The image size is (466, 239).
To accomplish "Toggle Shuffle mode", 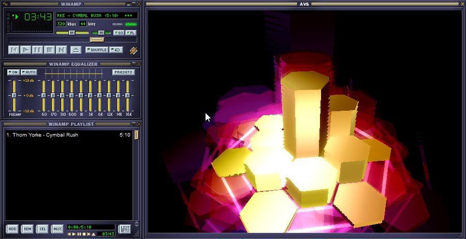I will (97, 50).
